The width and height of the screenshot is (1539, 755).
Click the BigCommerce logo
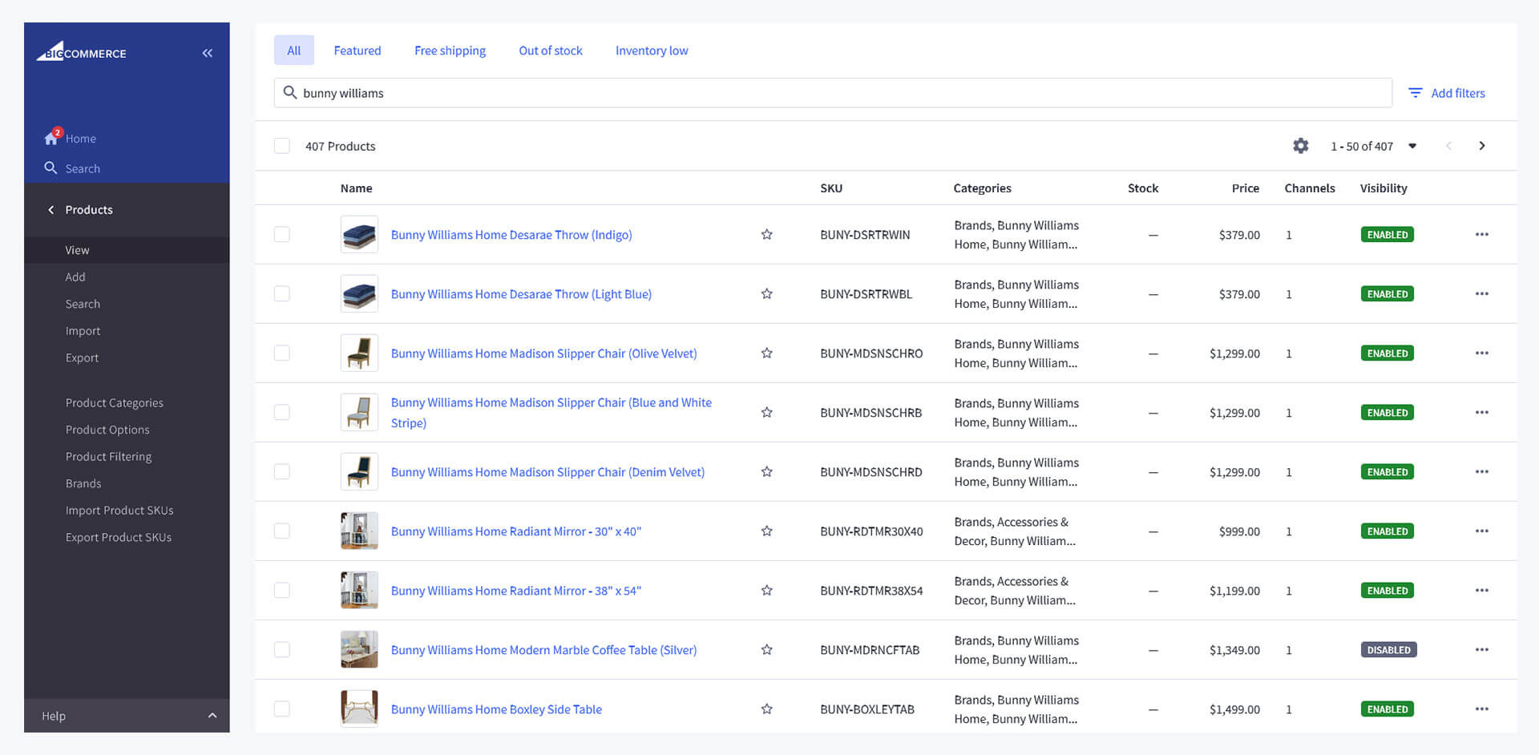pyautogui.click(x=82, y=51)
